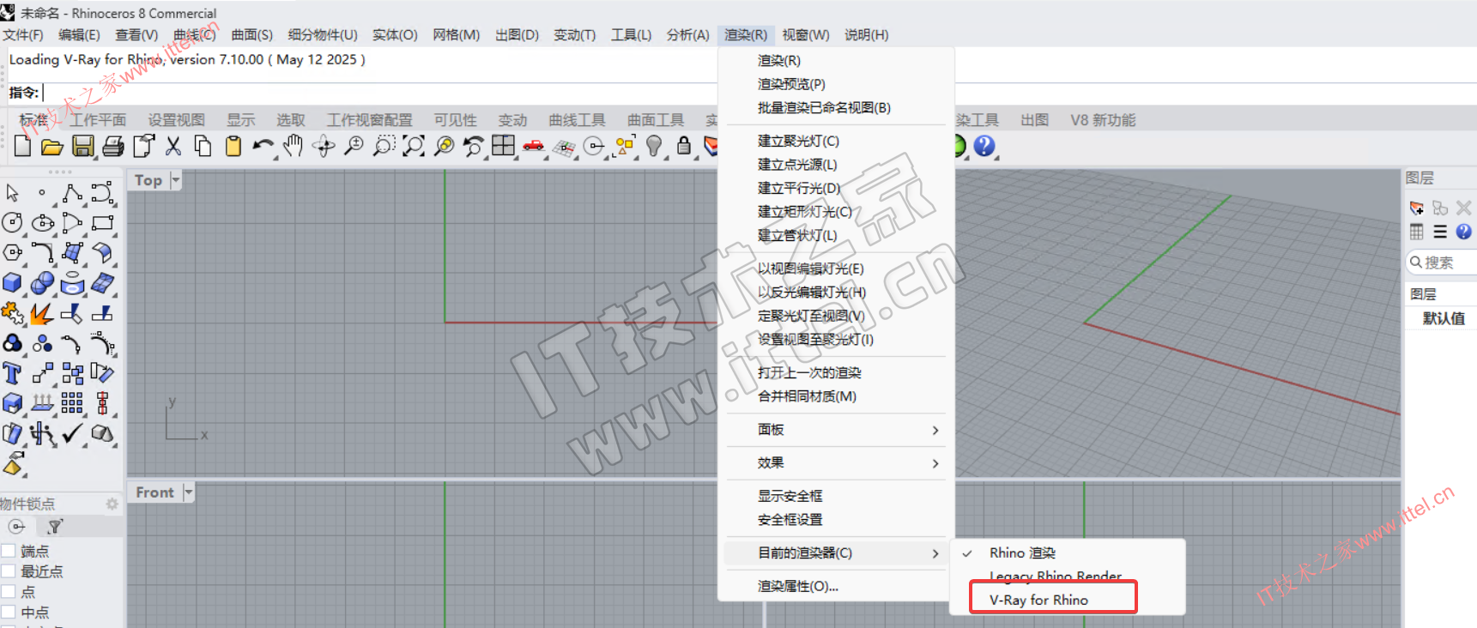This screenshot has height=628, width=1477.
Task: Click the Save file icon in toolbar
Action: (82, 147)
